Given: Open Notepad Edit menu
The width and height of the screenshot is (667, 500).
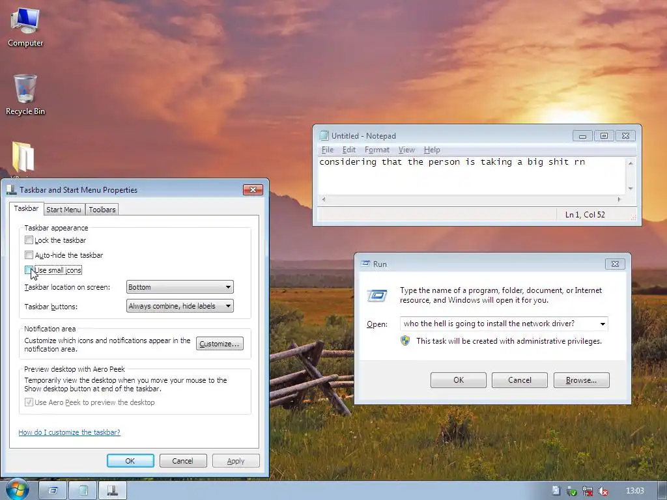Looking at the screenshot, I should click(349, 150).
